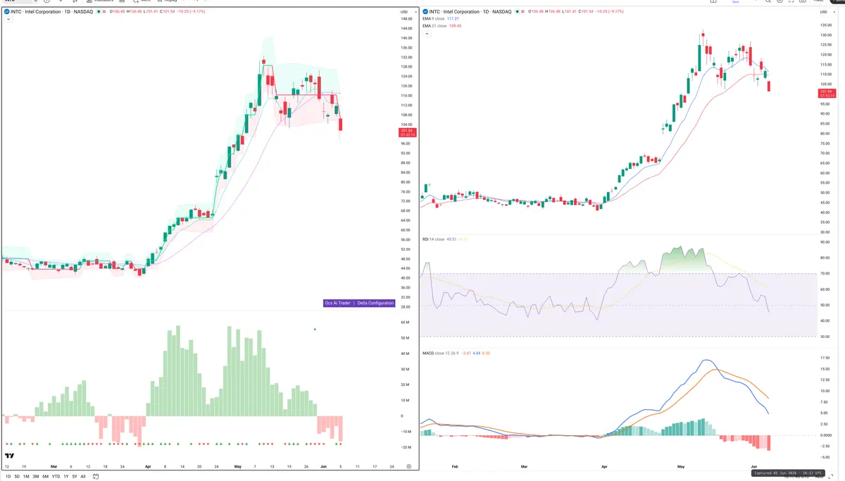The width and height of the screenshot is (845, 481).
Task: Select the YTD time range
Action: pos(56,476)
